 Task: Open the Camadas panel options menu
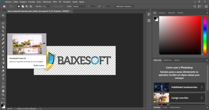207,107
